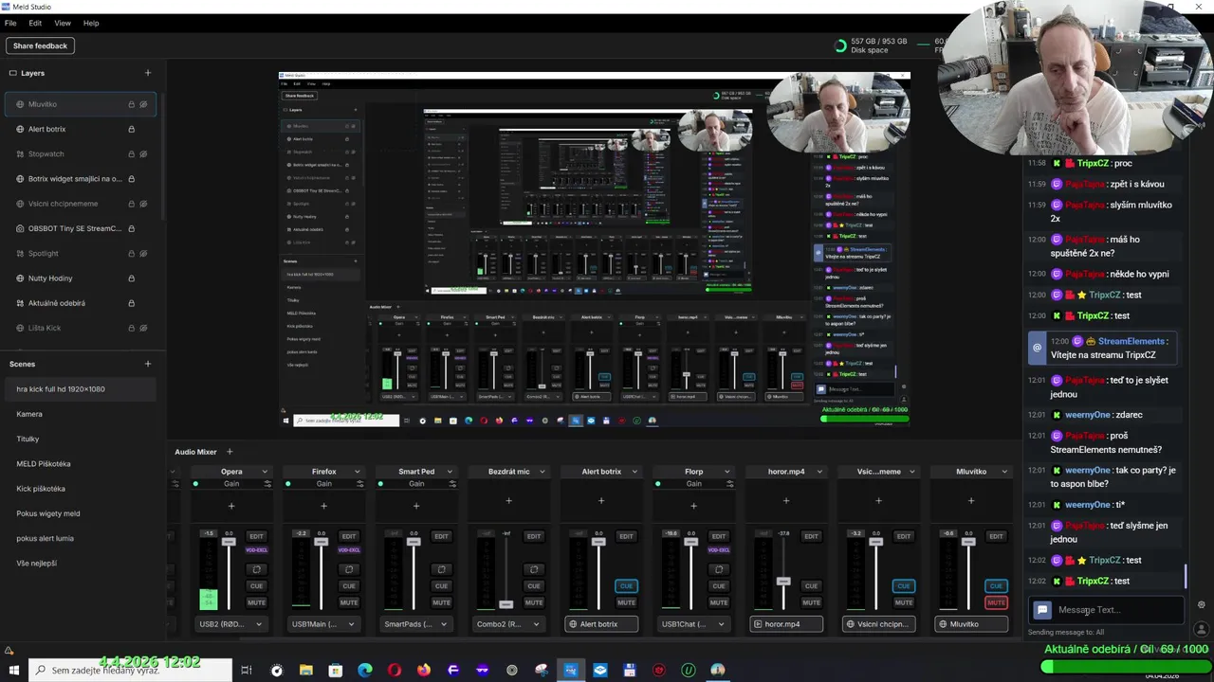Select the MELD Piškotéka scene
The height and width of the screenshot is (682, 1214).
click(x=44, y=464)
